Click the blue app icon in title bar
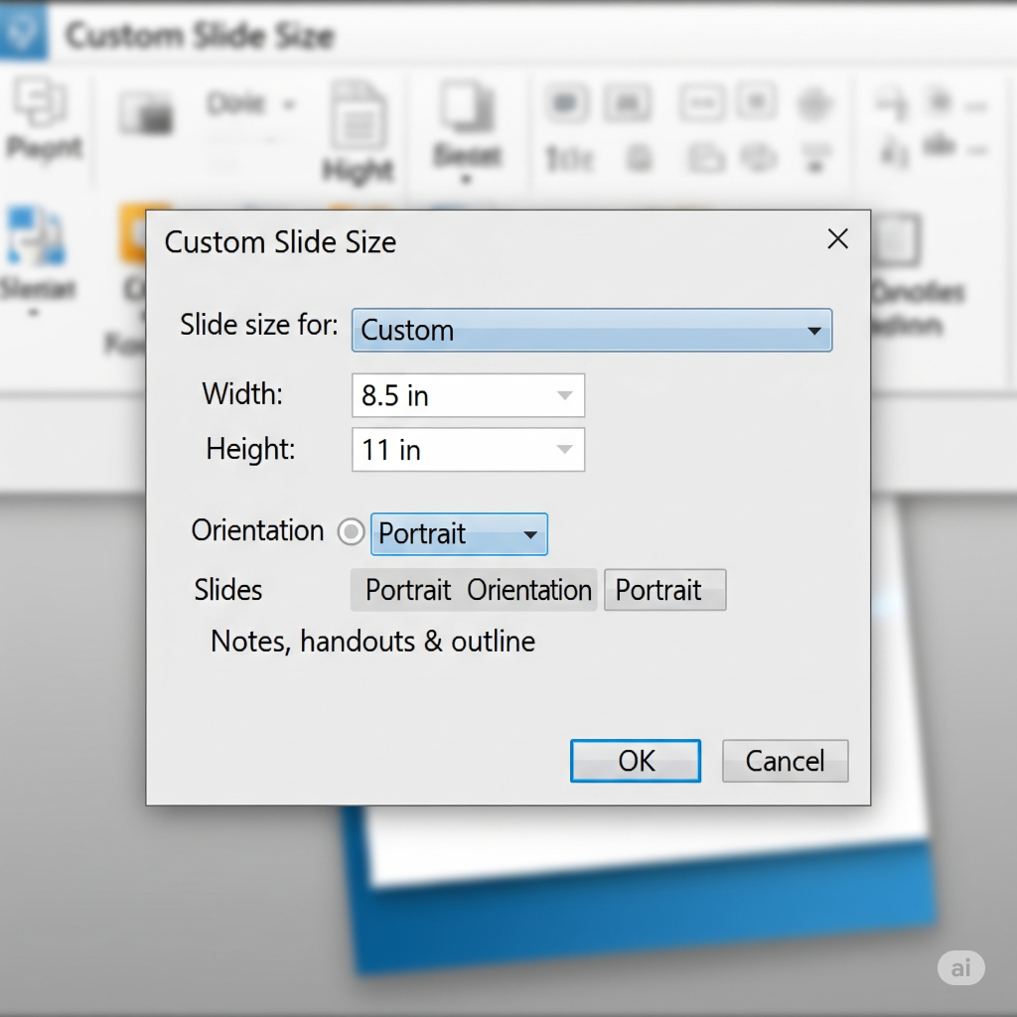This screenshot has height=1017, width=1017. [x=22, y=33]
